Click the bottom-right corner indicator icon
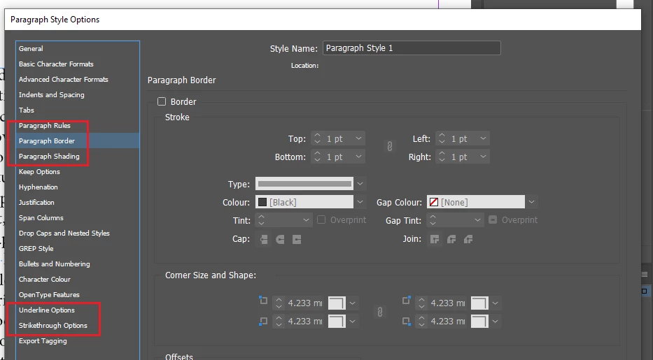 click(407, 321)
